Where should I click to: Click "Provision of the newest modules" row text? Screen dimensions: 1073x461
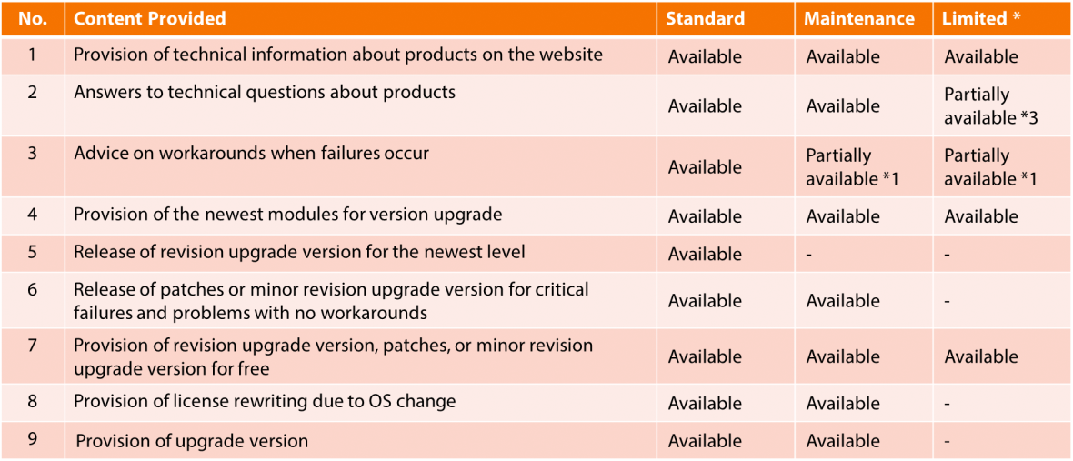pyautogui.click(x=287, y=215)
